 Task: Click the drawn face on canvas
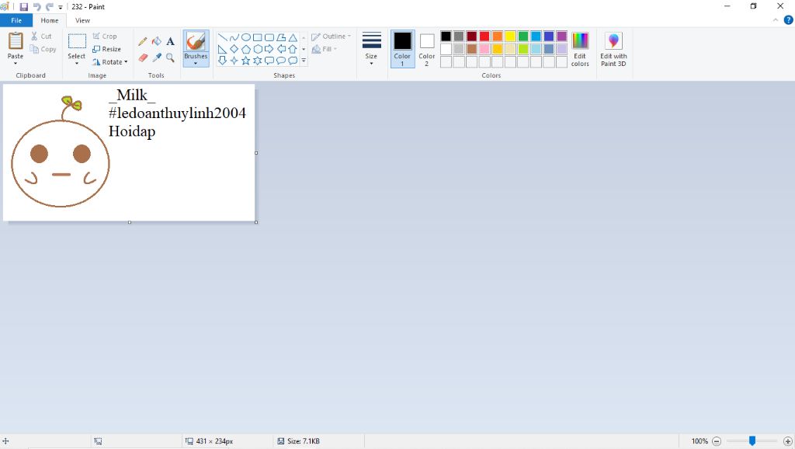tap(61, 163)
